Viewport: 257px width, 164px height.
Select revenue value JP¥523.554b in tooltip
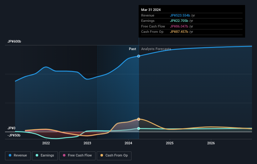(x=180, y=15)
